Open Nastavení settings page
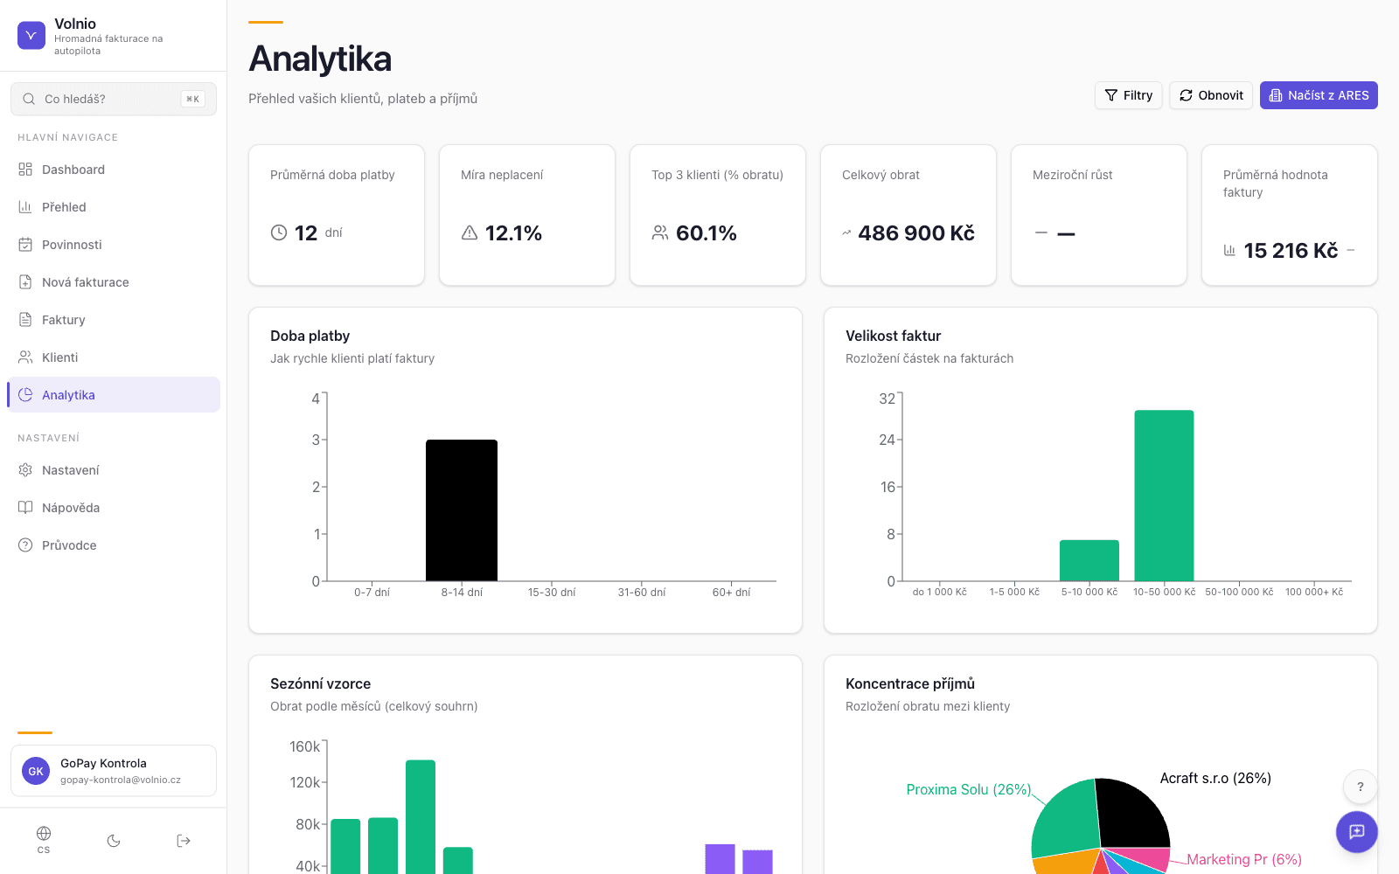 pos(114,470)
